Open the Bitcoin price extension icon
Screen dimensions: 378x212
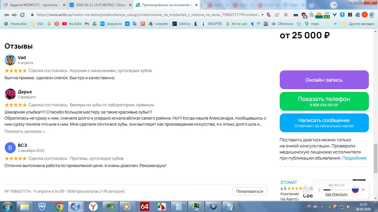319,15
